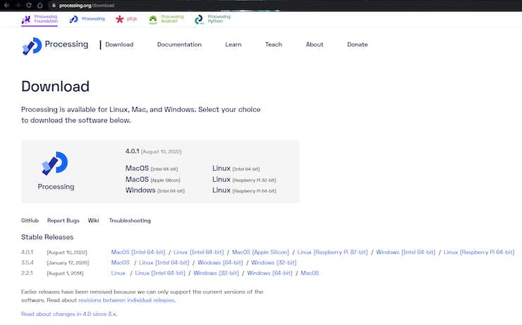
Task: Click 2.2.1 MacOS release link
Action: click(310, 273)
